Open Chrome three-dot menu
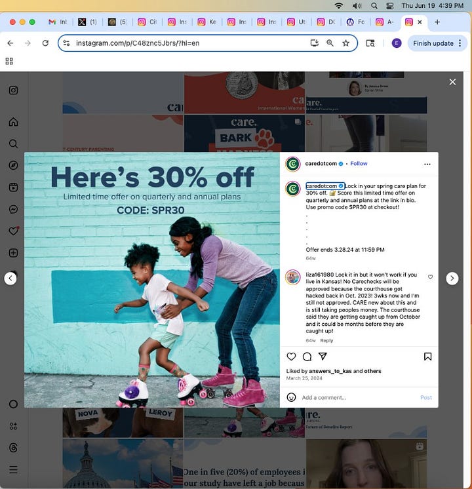The height and width of the screenshot is (489, 472). coord(460,43)
